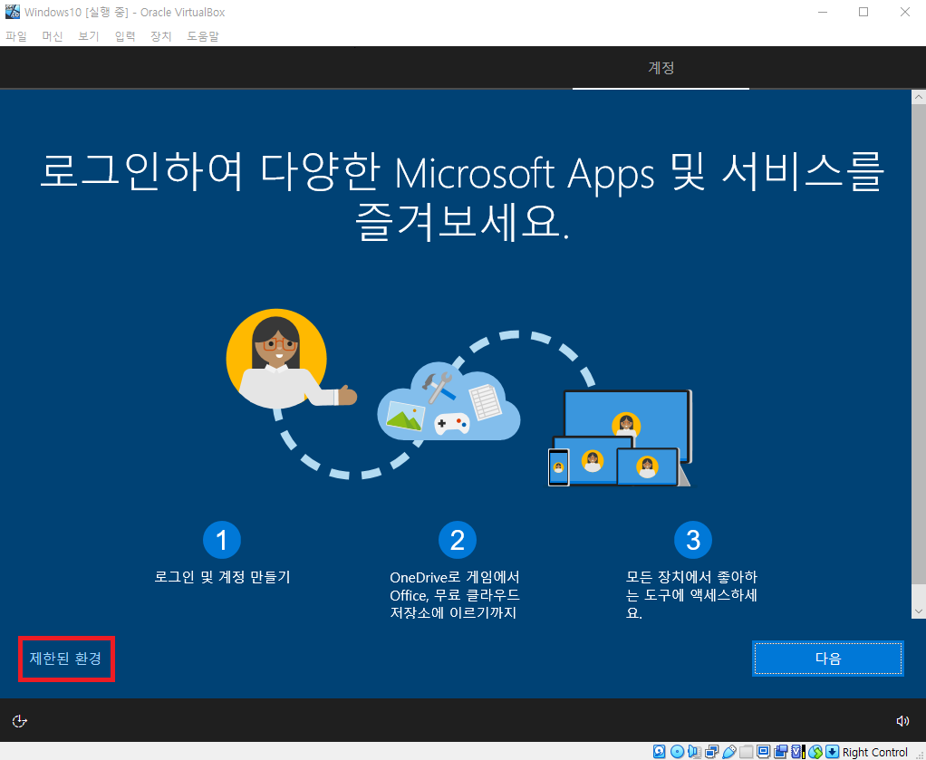Viewport: 926px width, 760px height.
Task: Click the display settings status icon
Action: [x=763, y=751]
